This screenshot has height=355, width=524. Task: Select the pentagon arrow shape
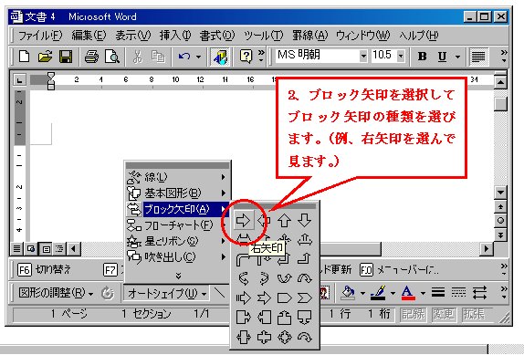pos(284,298)
